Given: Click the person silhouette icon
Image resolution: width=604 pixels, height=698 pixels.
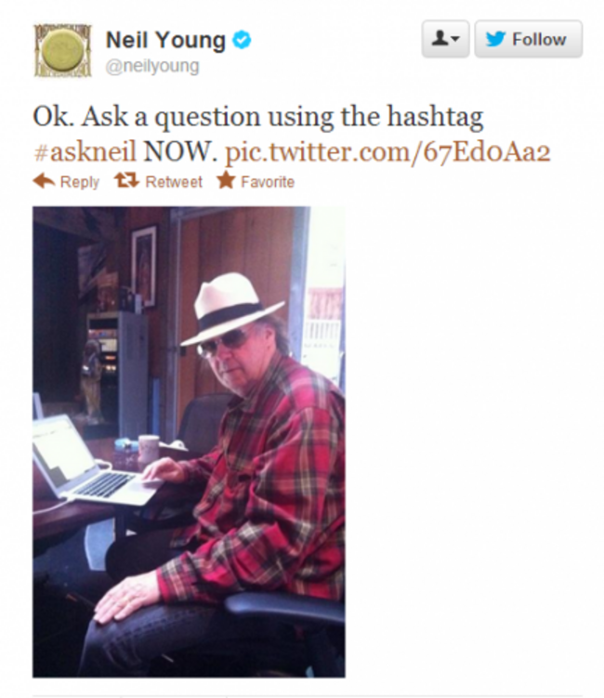Looking at the screenshot, I should click(440, 38).
